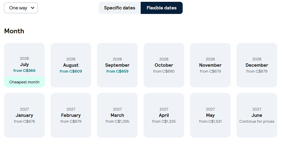The image size is (281, 149).
Task: Select the August 2026 month card
Action: 71,65
